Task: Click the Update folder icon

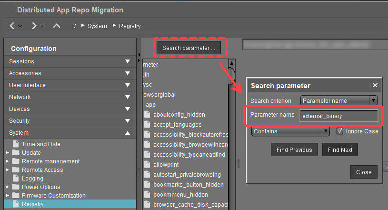Action: tap(16, 153)
